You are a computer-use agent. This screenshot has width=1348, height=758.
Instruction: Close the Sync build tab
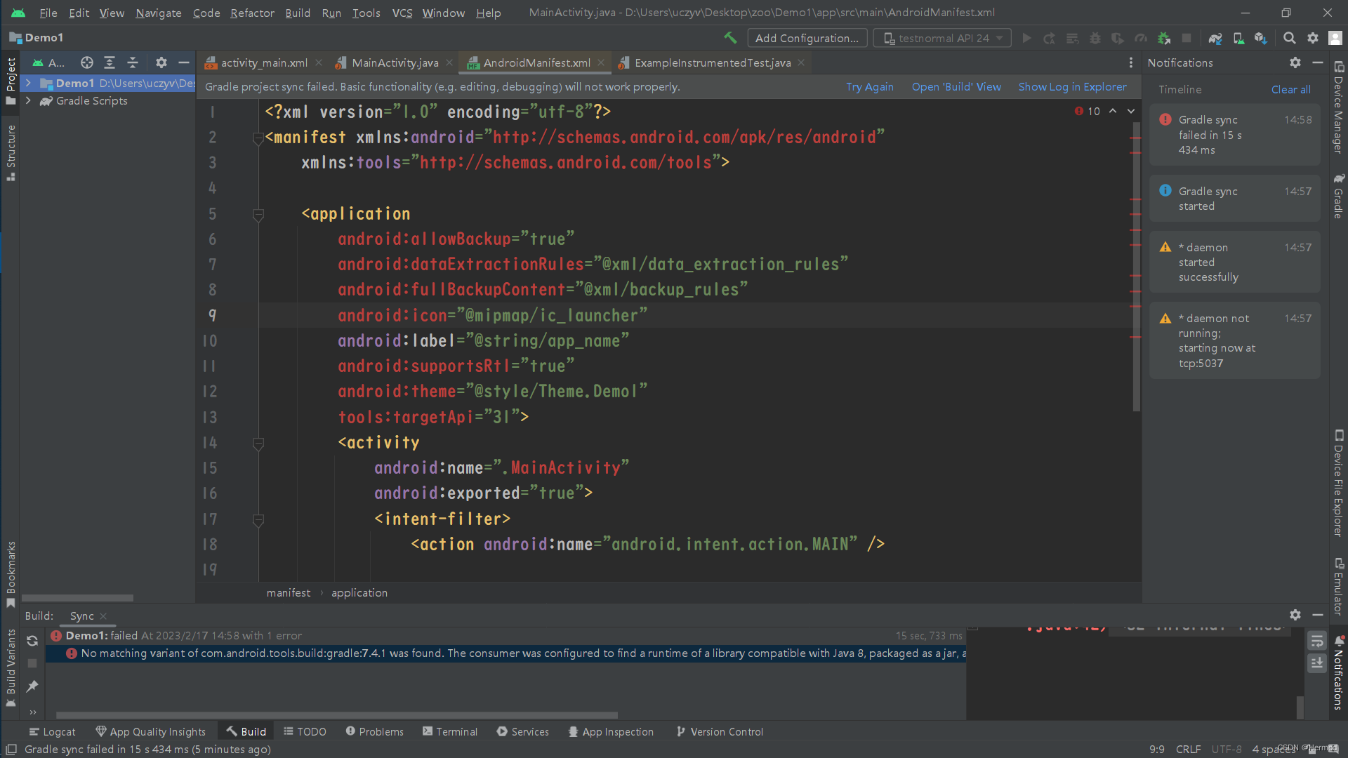pyautogui.click(x=103, y=616)
